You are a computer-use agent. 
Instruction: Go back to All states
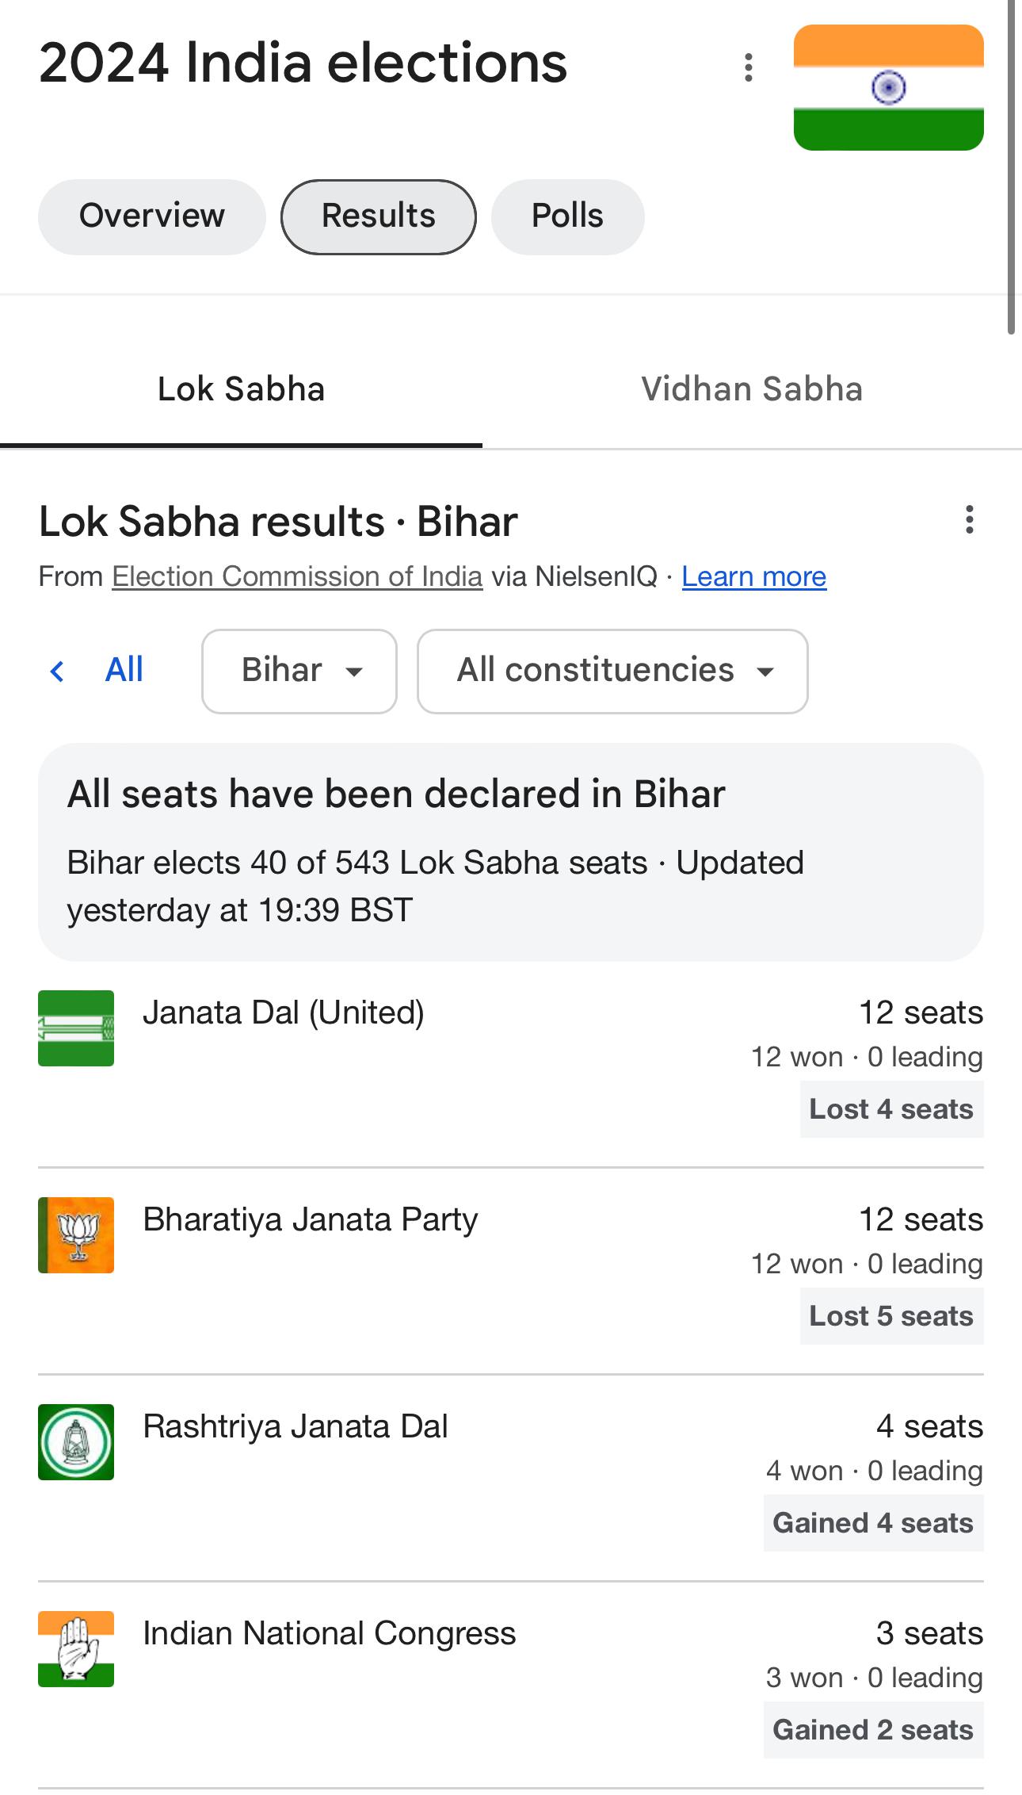tap(124, 670)
